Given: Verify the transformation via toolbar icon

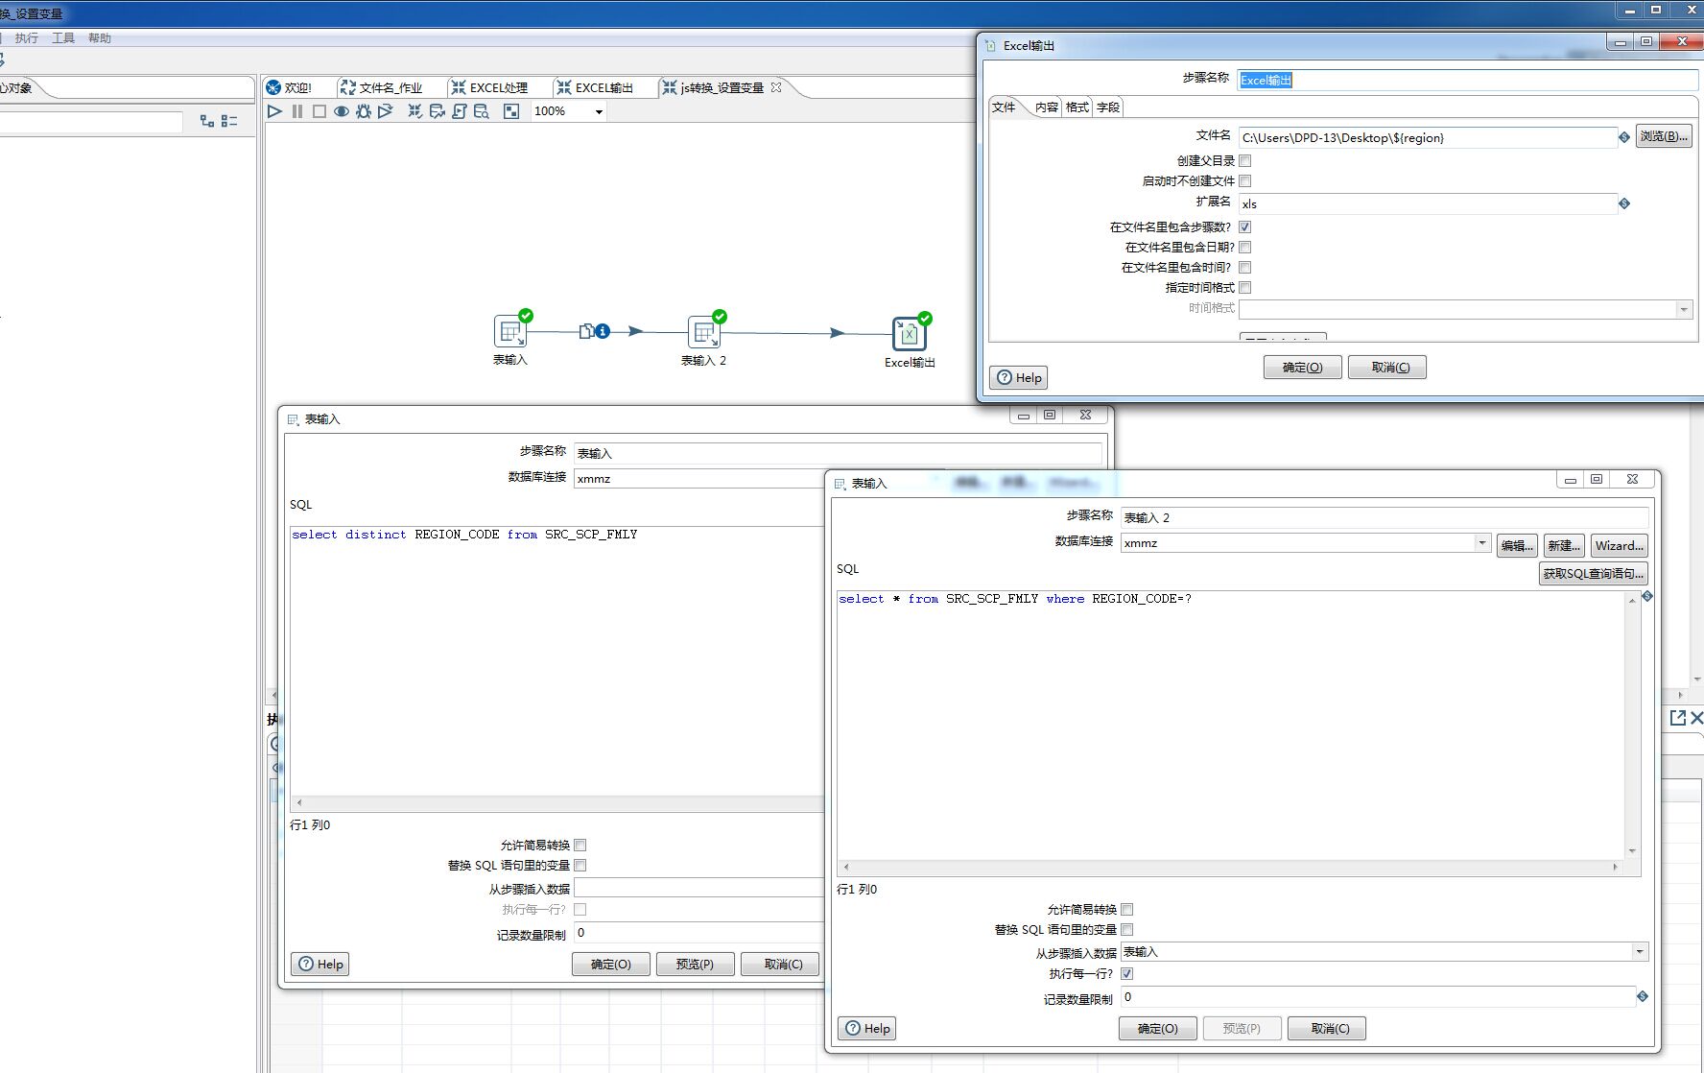Looking at the screenshot, I should pos(414,111).
